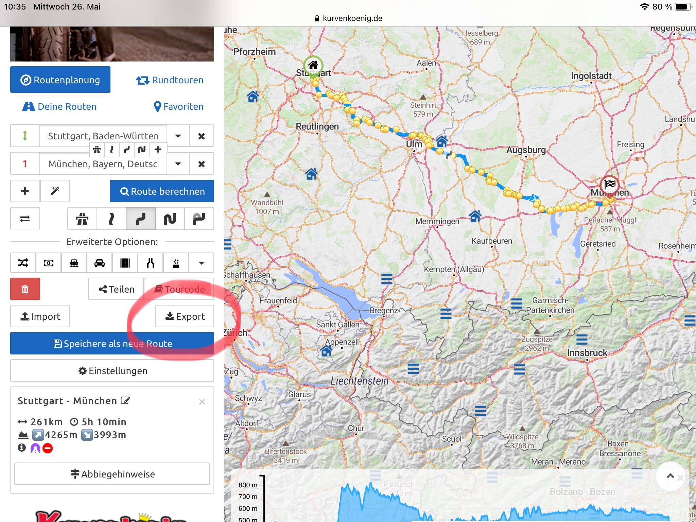Collapse elevation profile with up chevron
Image resolution: width=696 pixels, height=522 pixels.
[670, 476]
